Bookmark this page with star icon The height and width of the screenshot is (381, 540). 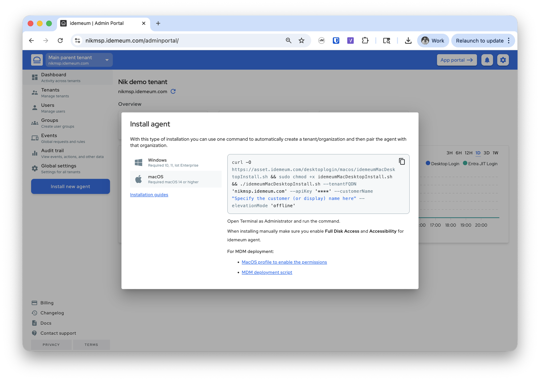coord(301,41)
